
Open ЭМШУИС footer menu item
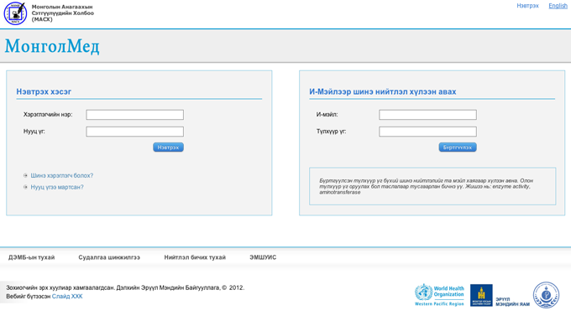263,257
